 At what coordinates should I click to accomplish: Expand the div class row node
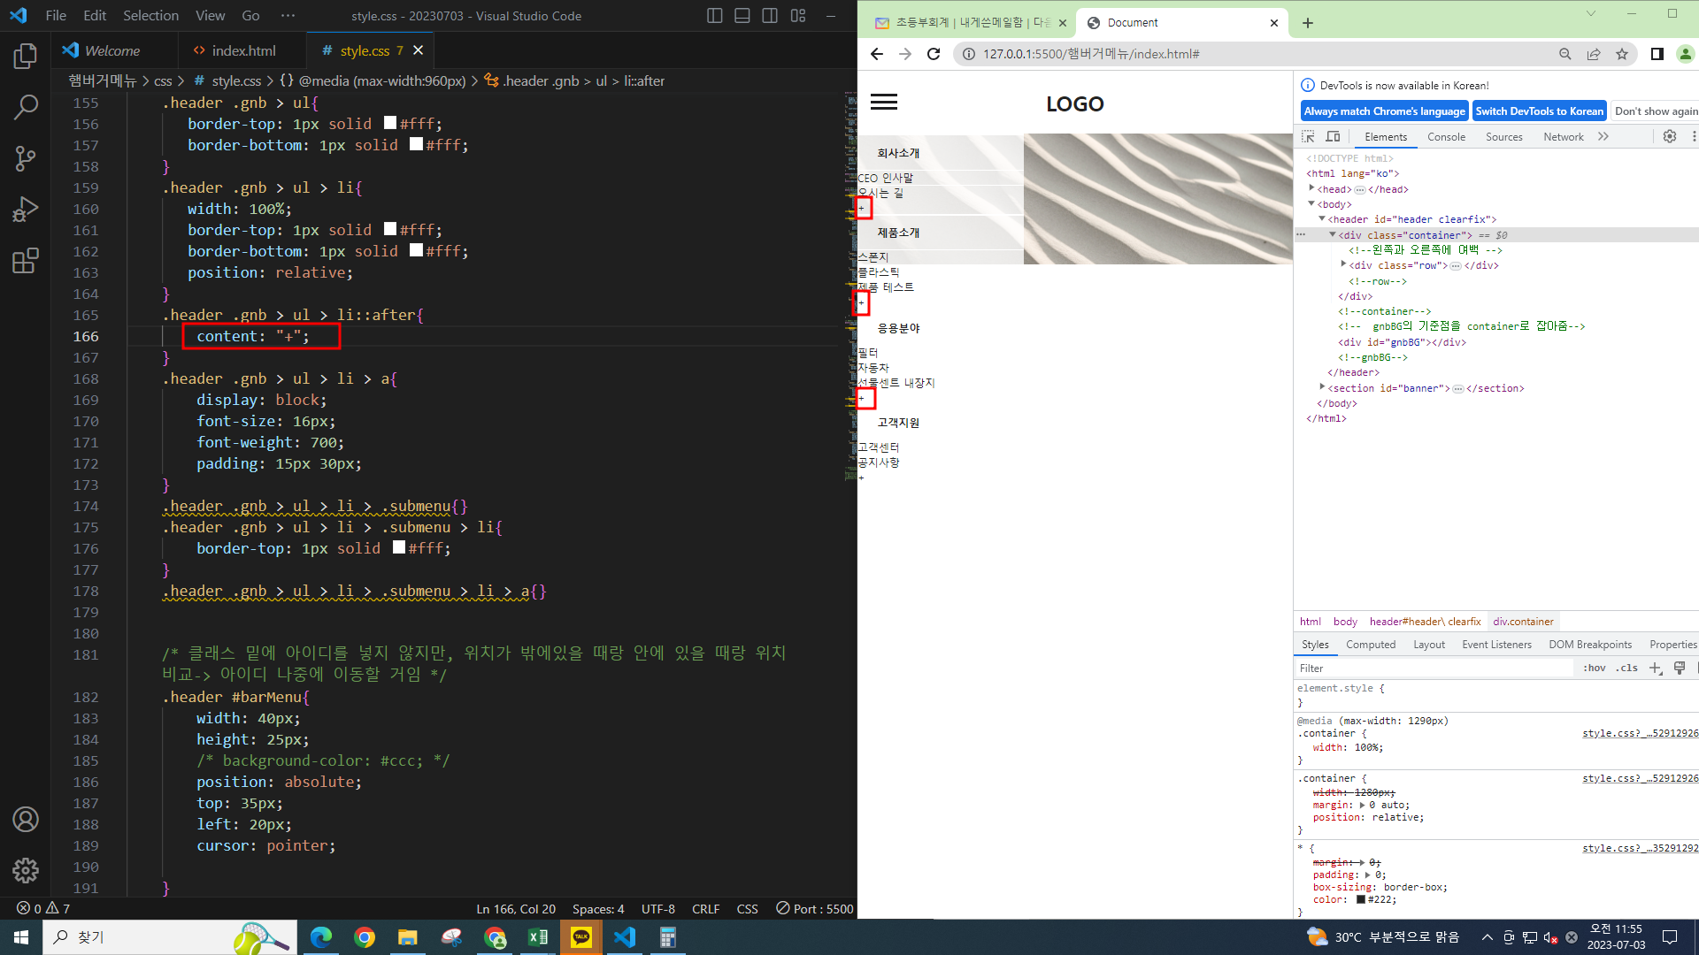coord(1343,264)
